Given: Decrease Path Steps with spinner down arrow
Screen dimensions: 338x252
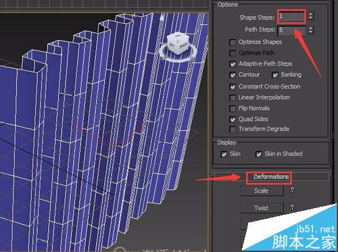Looking at the screenshot, I should (x=311, y=32).
